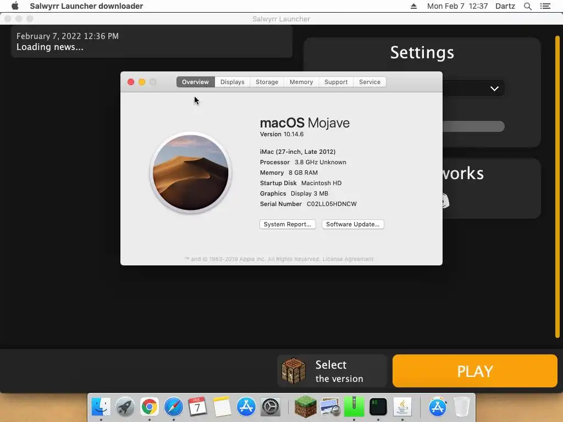Open the License Agreement link
This screenshot has width=563, height=422.
click(348, 259)
